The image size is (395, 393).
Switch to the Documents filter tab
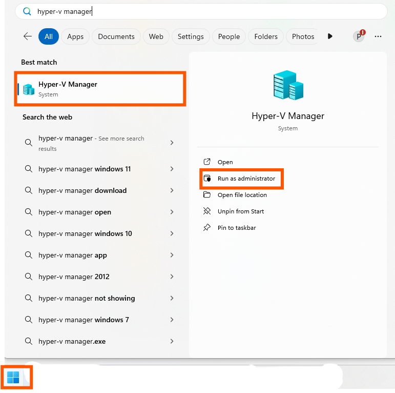coord(116,36)
